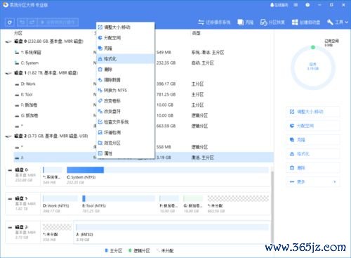Expand 更多 (more) in the right side panel
Viewport: 351px width, 258px height.
(x=312, y=182)
